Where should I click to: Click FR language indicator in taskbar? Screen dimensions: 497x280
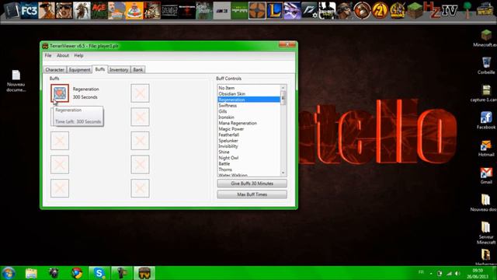(x=421, y=272)
